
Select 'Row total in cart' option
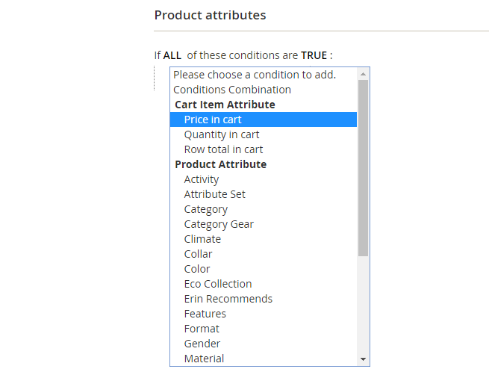(x=223, y=149)
